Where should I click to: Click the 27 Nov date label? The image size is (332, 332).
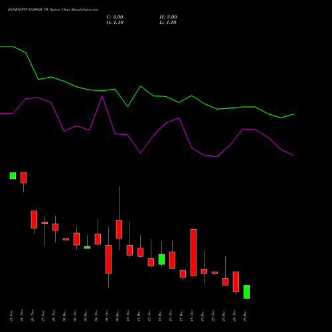tap(43, 316)
